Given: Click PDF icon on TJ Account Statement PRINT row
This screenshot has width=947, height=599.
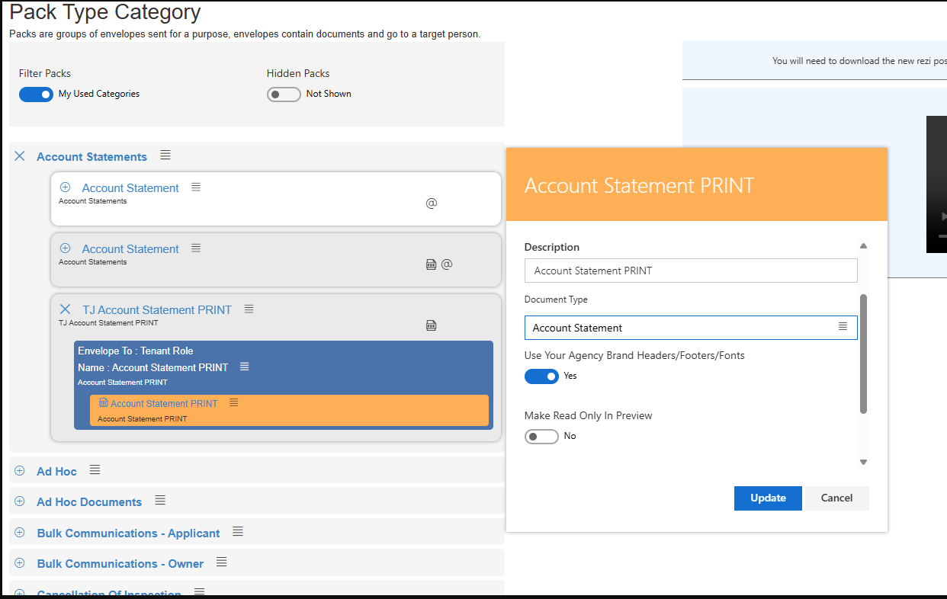Looking at the screenshot, I should point(431,325).
